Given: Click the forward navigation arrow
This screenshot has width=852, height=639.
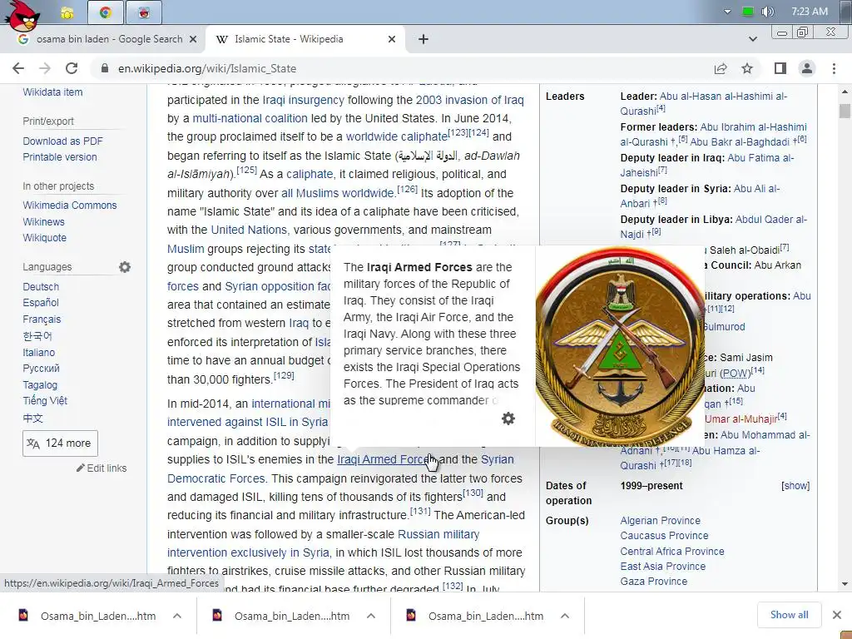Looking at the screenshot, I should [x=45, y=68].
